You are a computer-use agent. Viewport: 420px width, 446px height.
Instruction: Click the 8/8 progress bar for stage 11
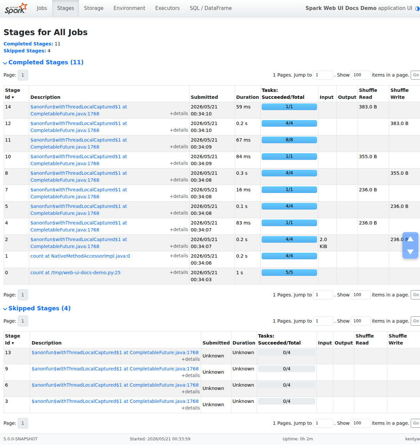[x=289, y=140]
